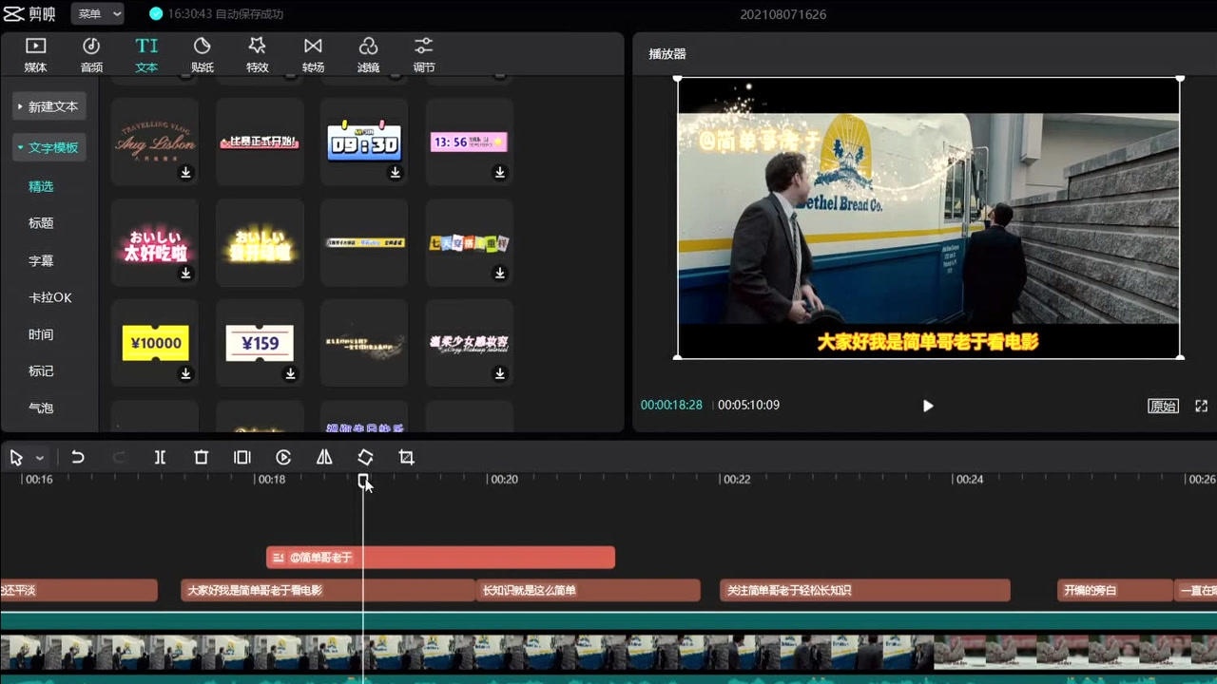
Task: Download the 13:56 pink time template
Action: coord(500,172)
